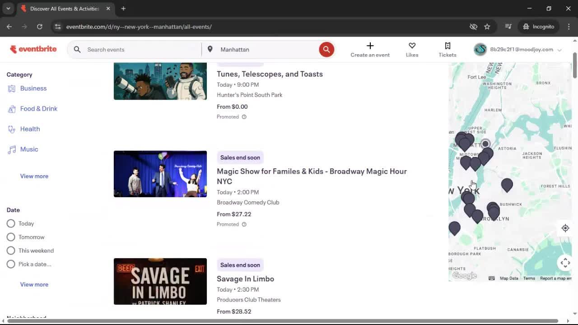Click the Tunes, Telescopes event thumbnail
Viewport: 578px width, 325px height.
(x=160, y=81)
